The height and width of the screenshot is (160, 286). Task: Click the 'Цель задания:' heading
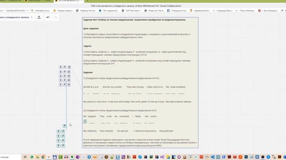[91, 28]
